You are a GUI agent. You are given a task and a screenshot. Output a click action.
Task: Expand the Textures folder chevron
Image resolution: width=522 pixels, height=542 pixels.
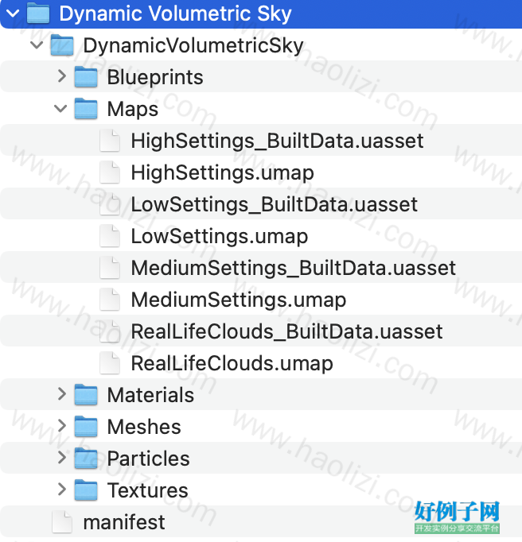(x=61, y=490)
